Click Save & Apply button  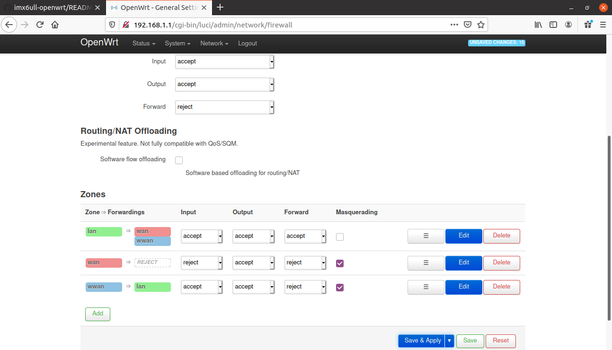point(422,341)
